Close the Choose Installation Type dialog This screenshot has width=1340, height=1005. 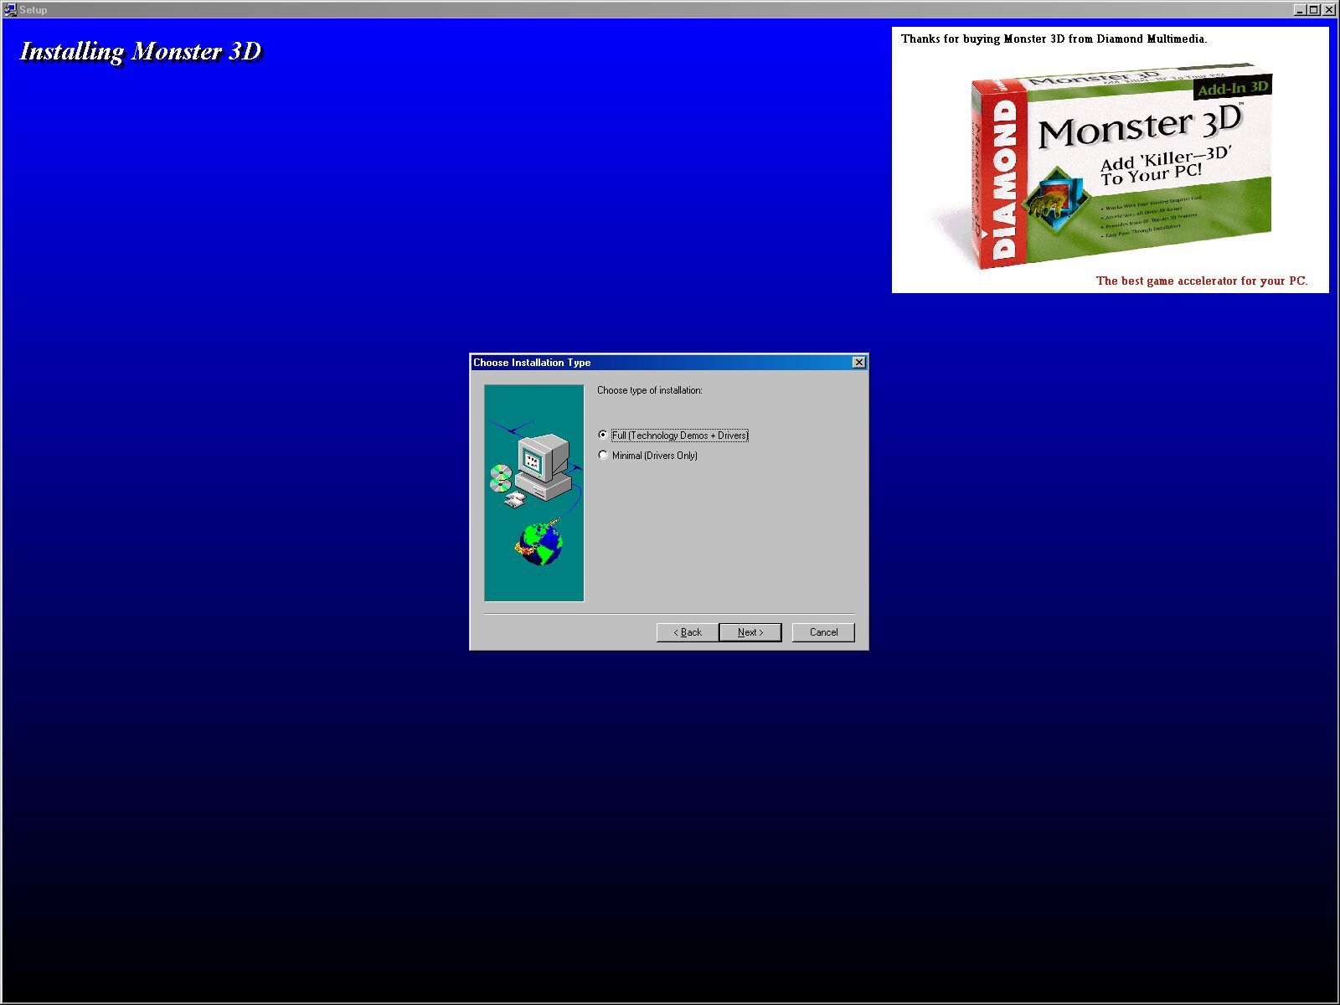click(859, 363)
